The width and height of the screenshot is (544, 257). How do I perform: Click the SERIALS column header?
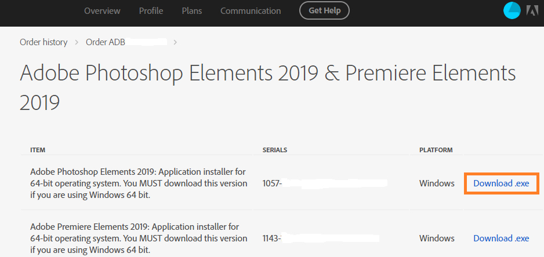[x=274, y=150]
